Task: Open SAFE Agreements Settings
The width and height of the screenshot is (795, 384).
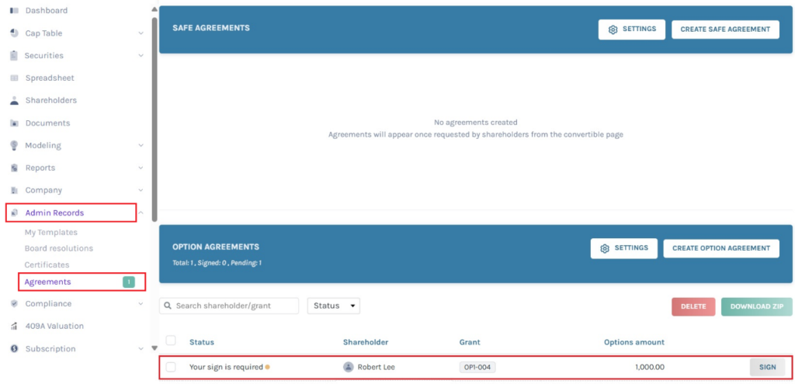Action: tap(632, 29)
